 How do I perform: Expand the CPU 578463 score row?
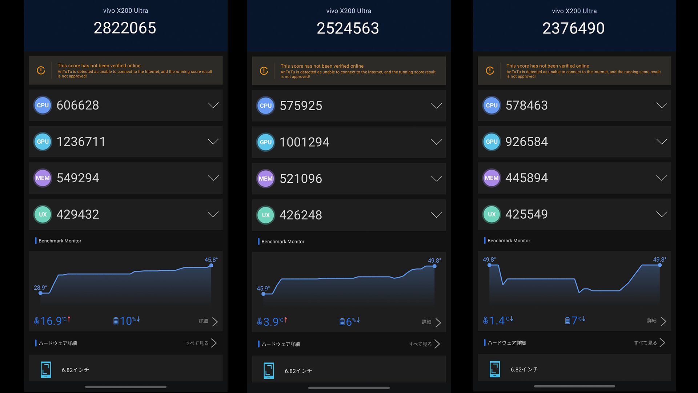574,105
